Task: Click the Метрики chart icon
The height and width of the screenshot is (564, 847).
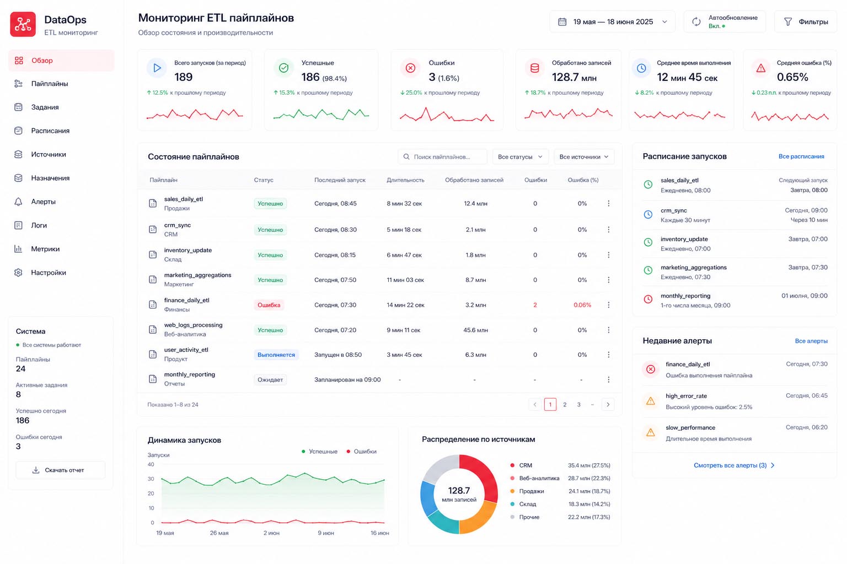Action: tap(18, 249)
